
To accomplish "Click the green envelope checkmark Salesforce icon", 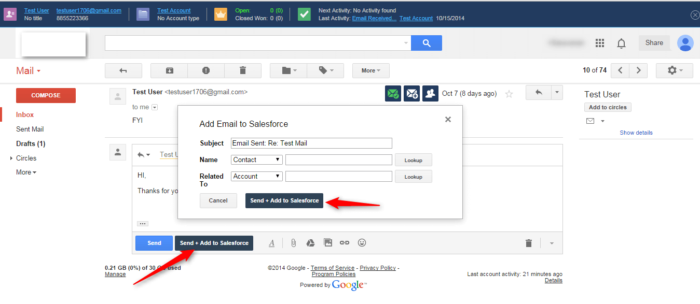I will pyautogui.click(x=393, y=94).
